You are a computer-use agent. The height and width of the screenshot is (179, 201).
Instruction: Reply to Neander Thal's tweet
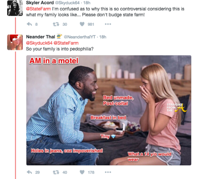(x=30, y=172)
